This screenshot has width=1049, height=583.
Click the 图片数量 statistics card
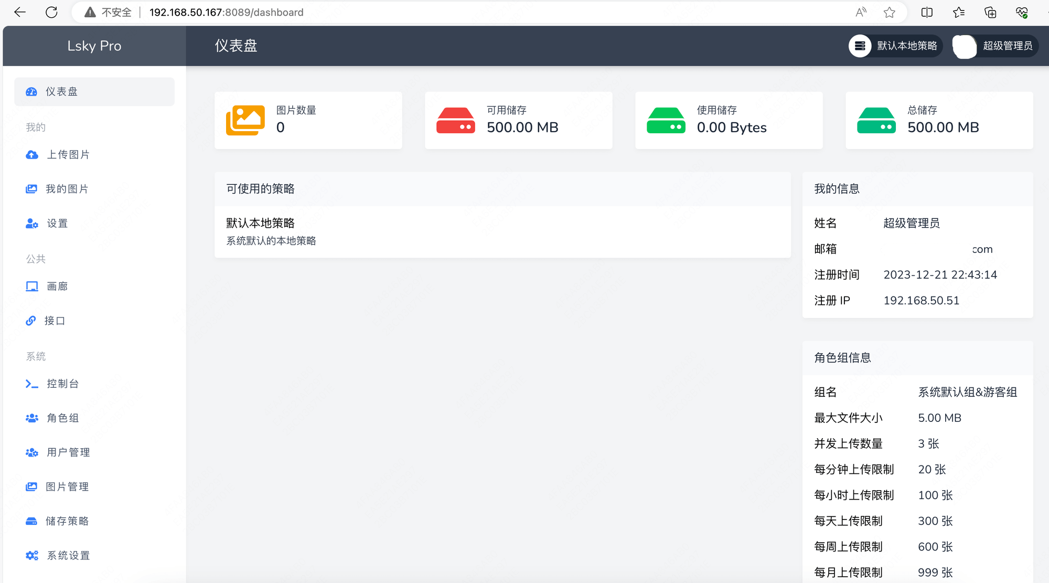pos(308,121)
